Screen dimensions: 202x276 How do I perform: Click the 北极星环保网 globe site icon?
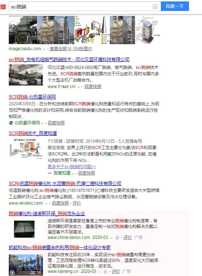coord(11,123)
